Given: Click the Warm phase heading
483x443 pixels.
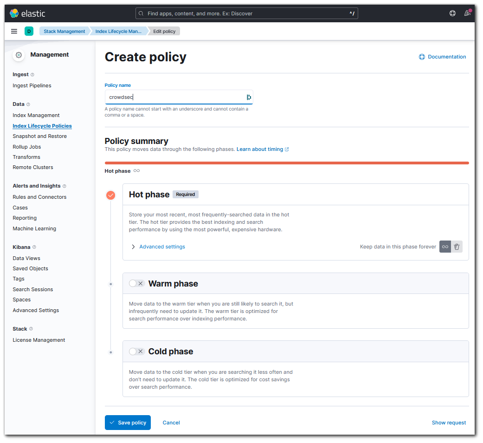Looking at the screenshot, I should click(173, 283).
